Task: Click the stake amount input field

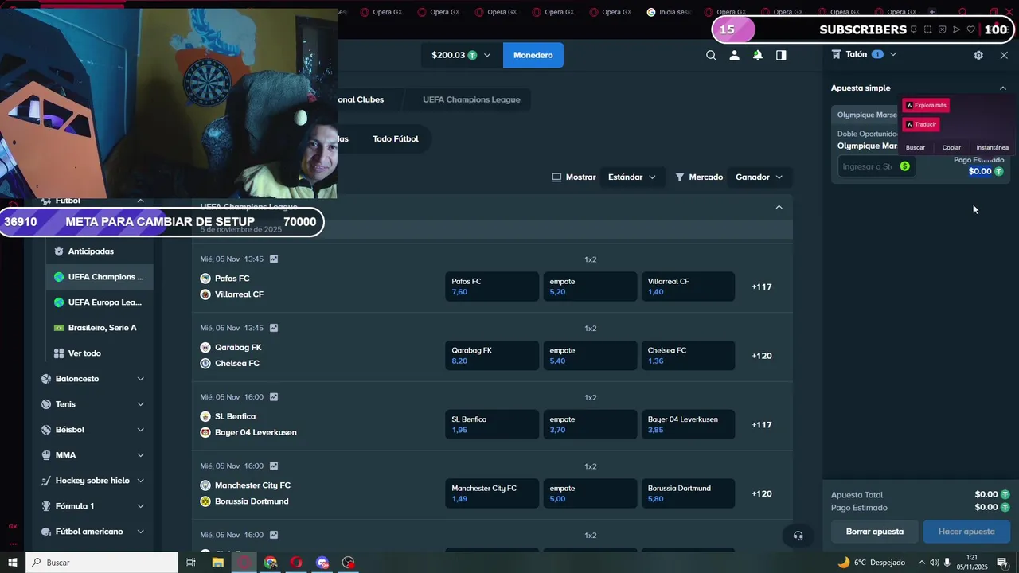Action: click(876, 166)
